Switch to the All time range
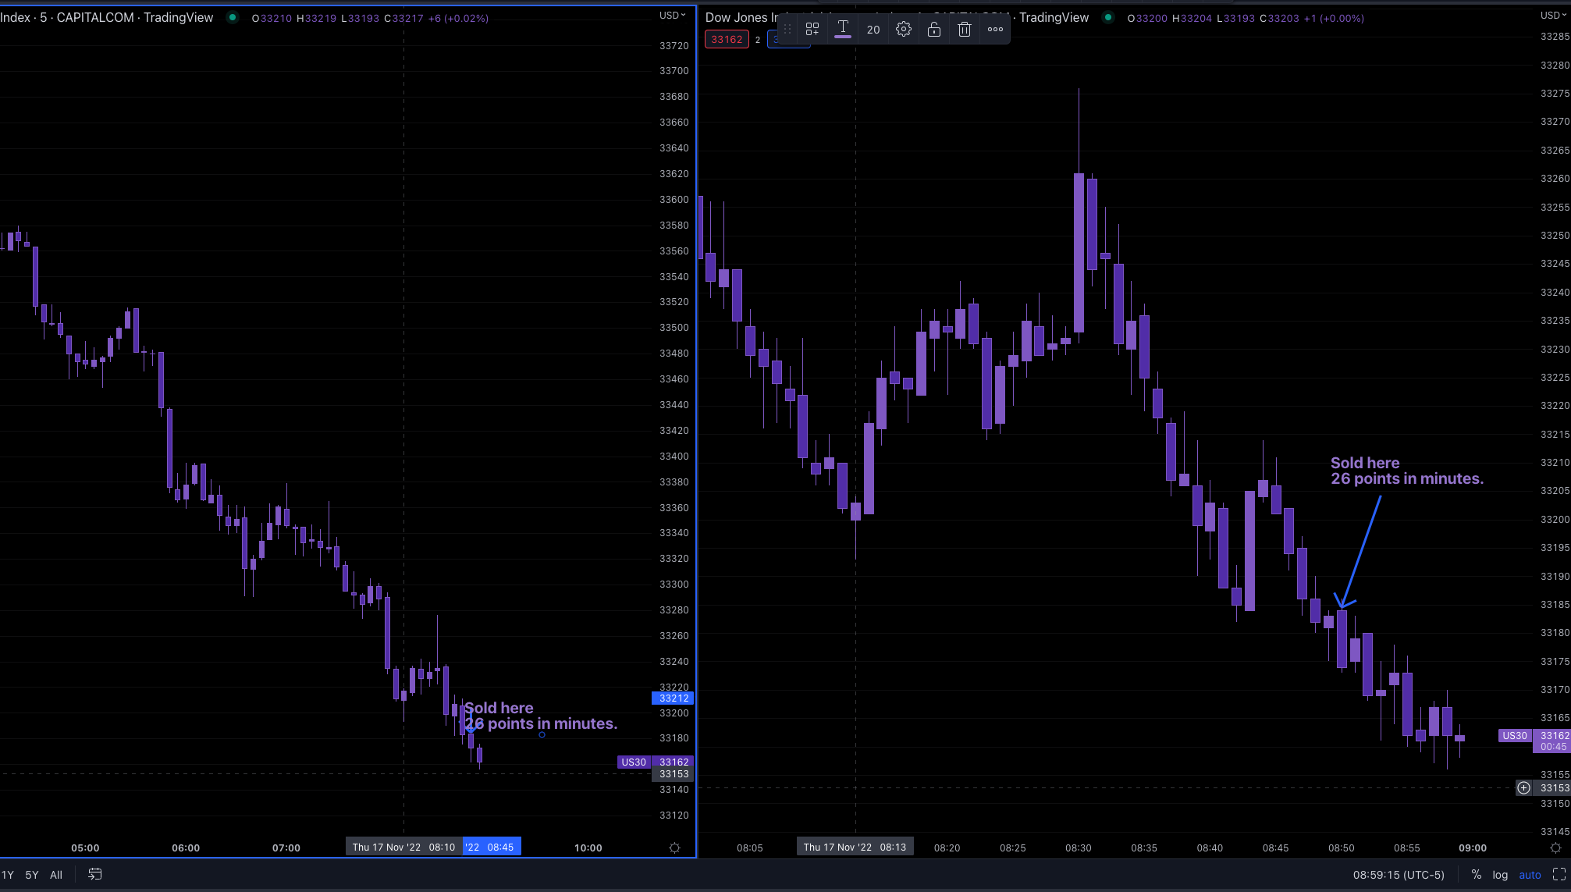 [55, 875]
